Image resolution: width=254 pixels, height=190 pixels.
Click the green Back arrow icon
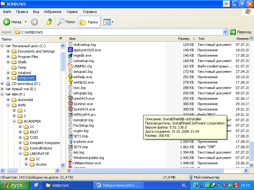click(6, 22)
